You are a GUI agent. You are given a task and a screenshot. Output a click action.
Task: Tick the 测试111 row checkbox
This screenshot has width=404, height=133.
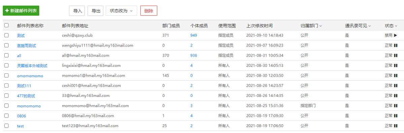pos(6,86)
